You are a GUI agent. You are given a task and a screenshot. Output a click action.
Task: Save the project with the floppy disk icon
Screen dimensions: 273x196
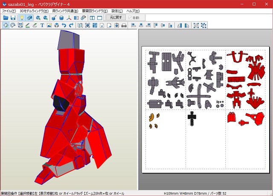pyautogui.click(x=13, y=18)
